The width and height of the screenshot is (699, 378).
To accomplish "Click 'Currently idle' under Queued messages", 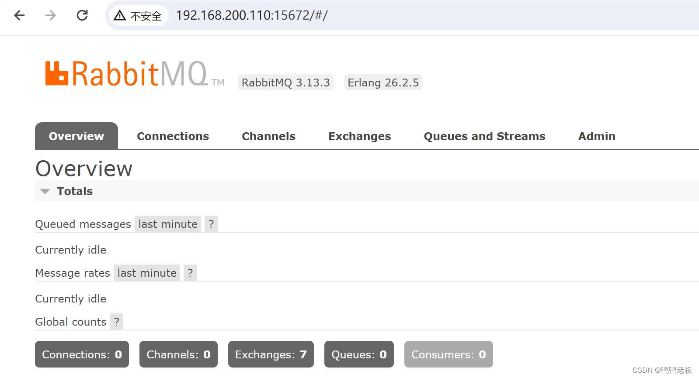I will pyautogui.click(x=71, y=250).
